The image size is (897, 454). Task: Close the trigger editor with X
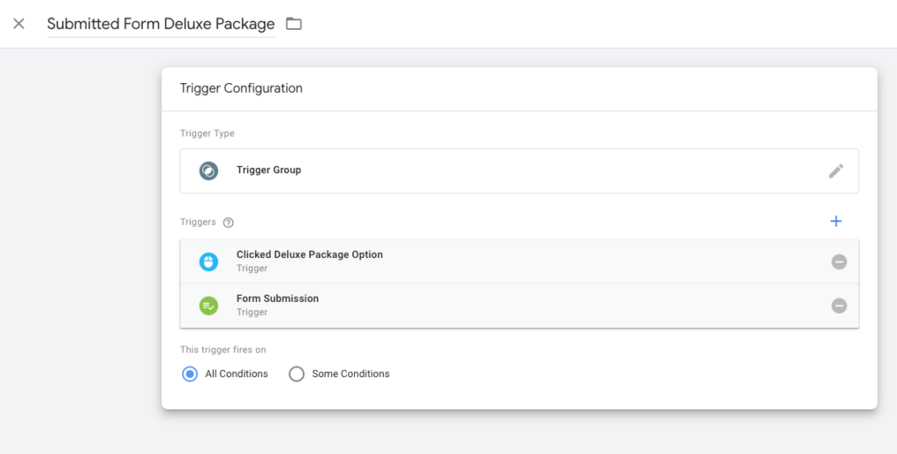[19, 24]
